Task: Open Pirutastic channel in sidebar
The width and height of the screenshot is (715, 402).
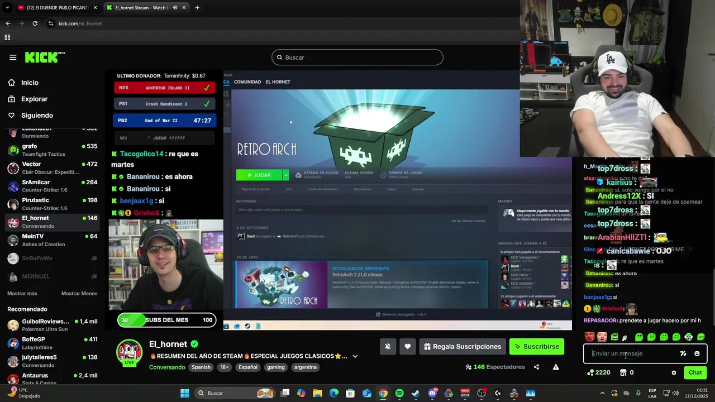Action: coord(53,204)
